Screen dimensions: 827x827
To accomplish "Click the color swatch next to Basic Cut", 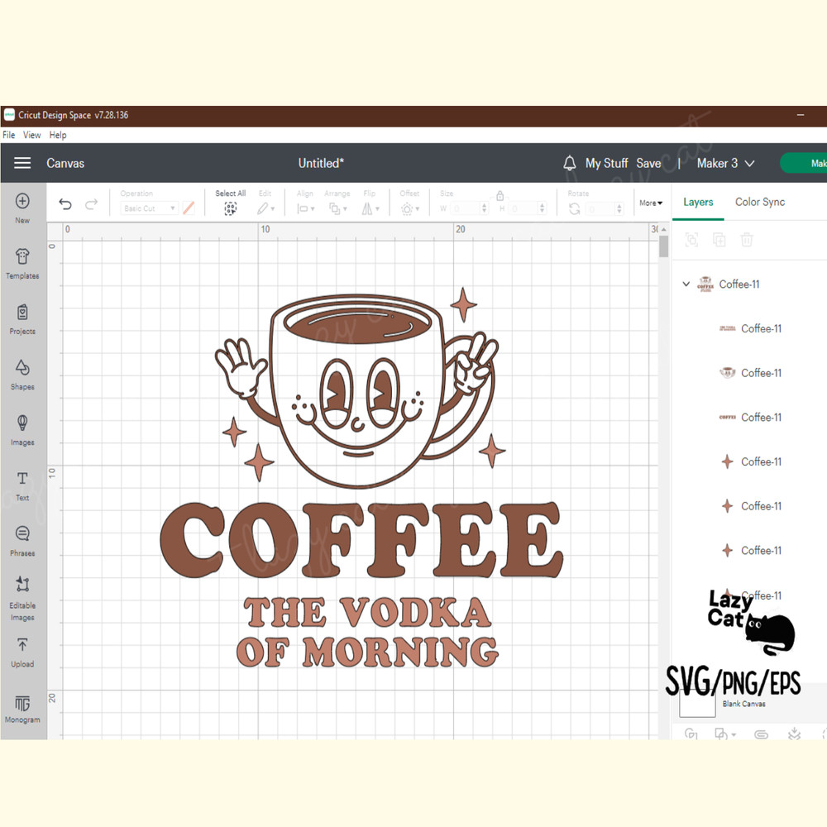I will (189, 208).
